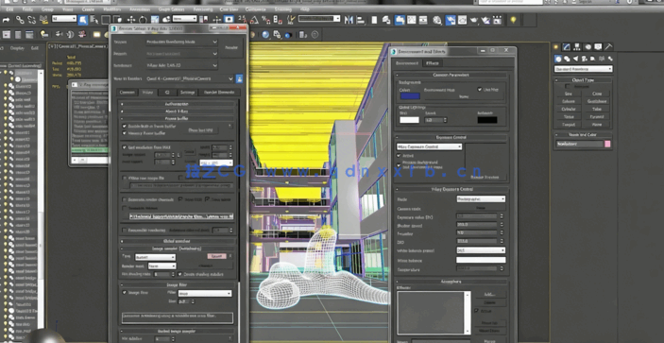Open the Target dropdown in Render Setup

tap(181, 42)
